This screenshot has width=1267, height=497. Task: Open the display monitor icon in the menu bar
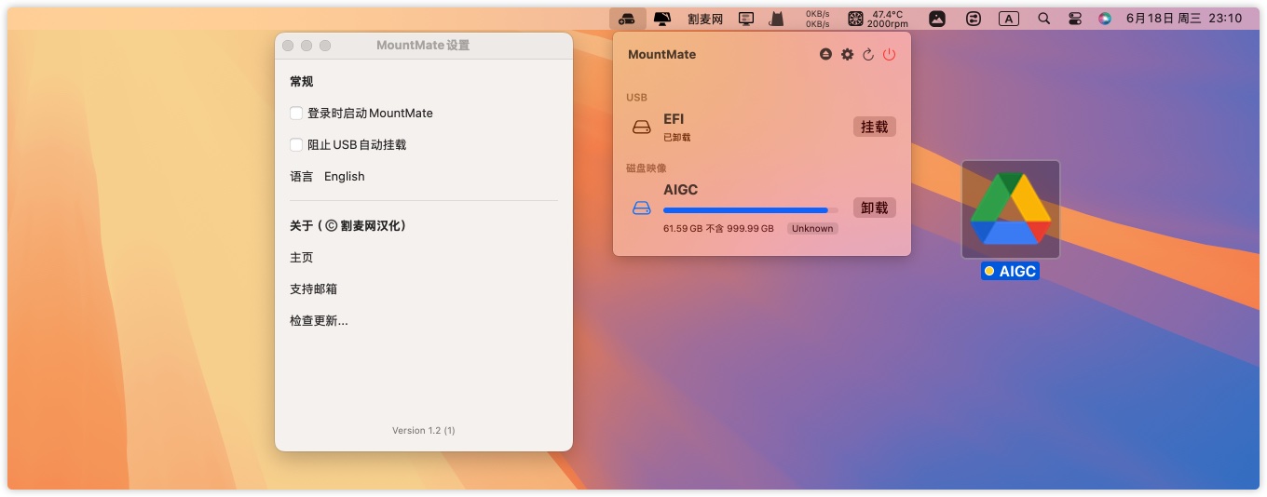(x=662, y=19)
